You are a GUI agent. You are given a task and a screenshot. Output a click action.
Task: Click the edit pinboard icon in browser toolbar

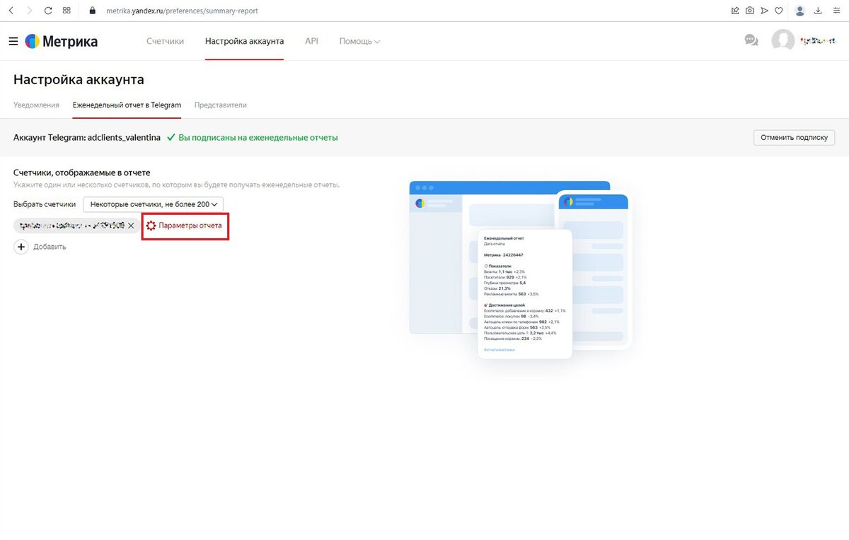click(x=736, y=11)
